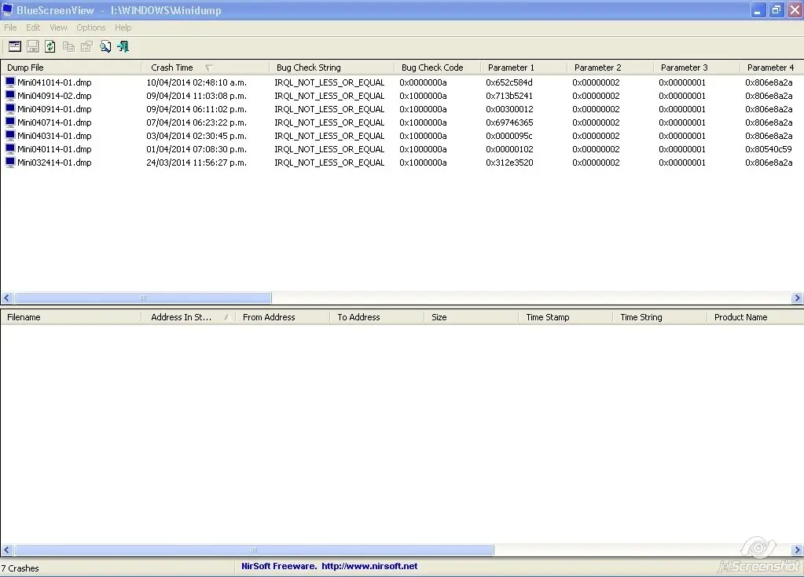
Task: Click Parameter 1 value 0x00000102
Action: tap(509, 149)
